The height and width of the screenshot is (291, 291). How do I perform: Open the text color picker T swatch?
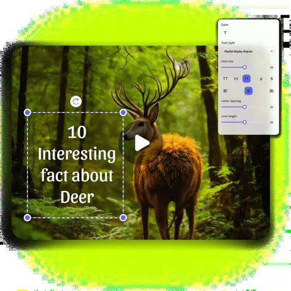click(x=225, y=33)
